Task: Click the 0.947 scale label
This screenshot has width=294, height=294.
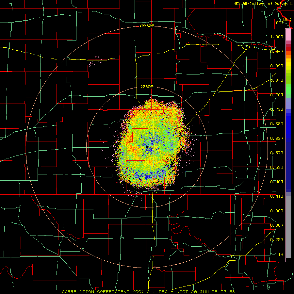Action: 277,51
